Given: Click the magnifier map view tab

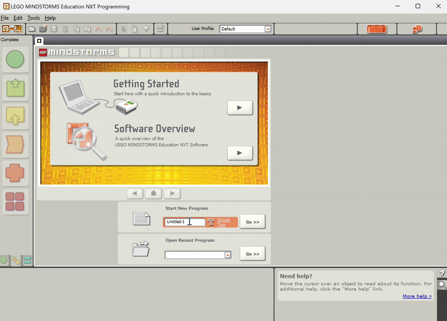Looking at the screenshot, I should coord(442,285).
